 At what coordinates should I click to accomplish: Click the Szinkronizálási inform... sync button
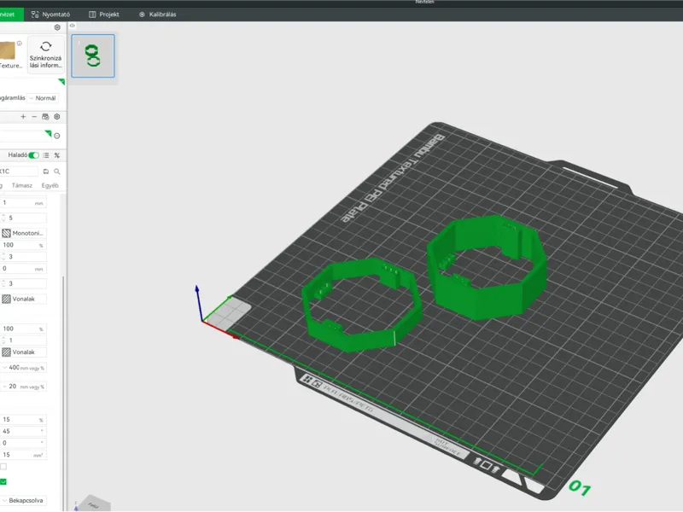(46, 55)
